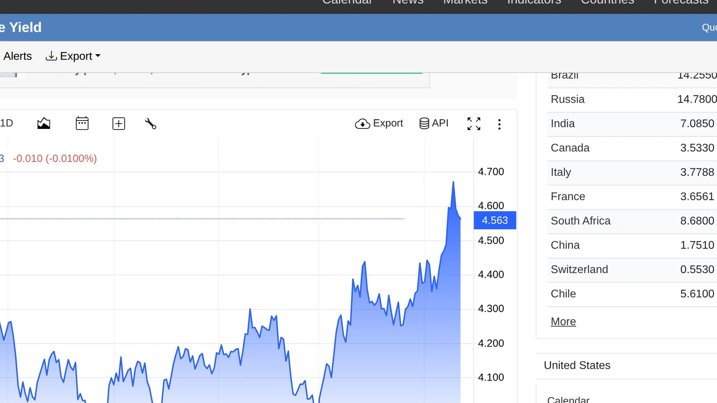The width and height of the screenshot is (717, 403).
Task: Open the Indicators menu item
Action: click(x=534, y=2)
